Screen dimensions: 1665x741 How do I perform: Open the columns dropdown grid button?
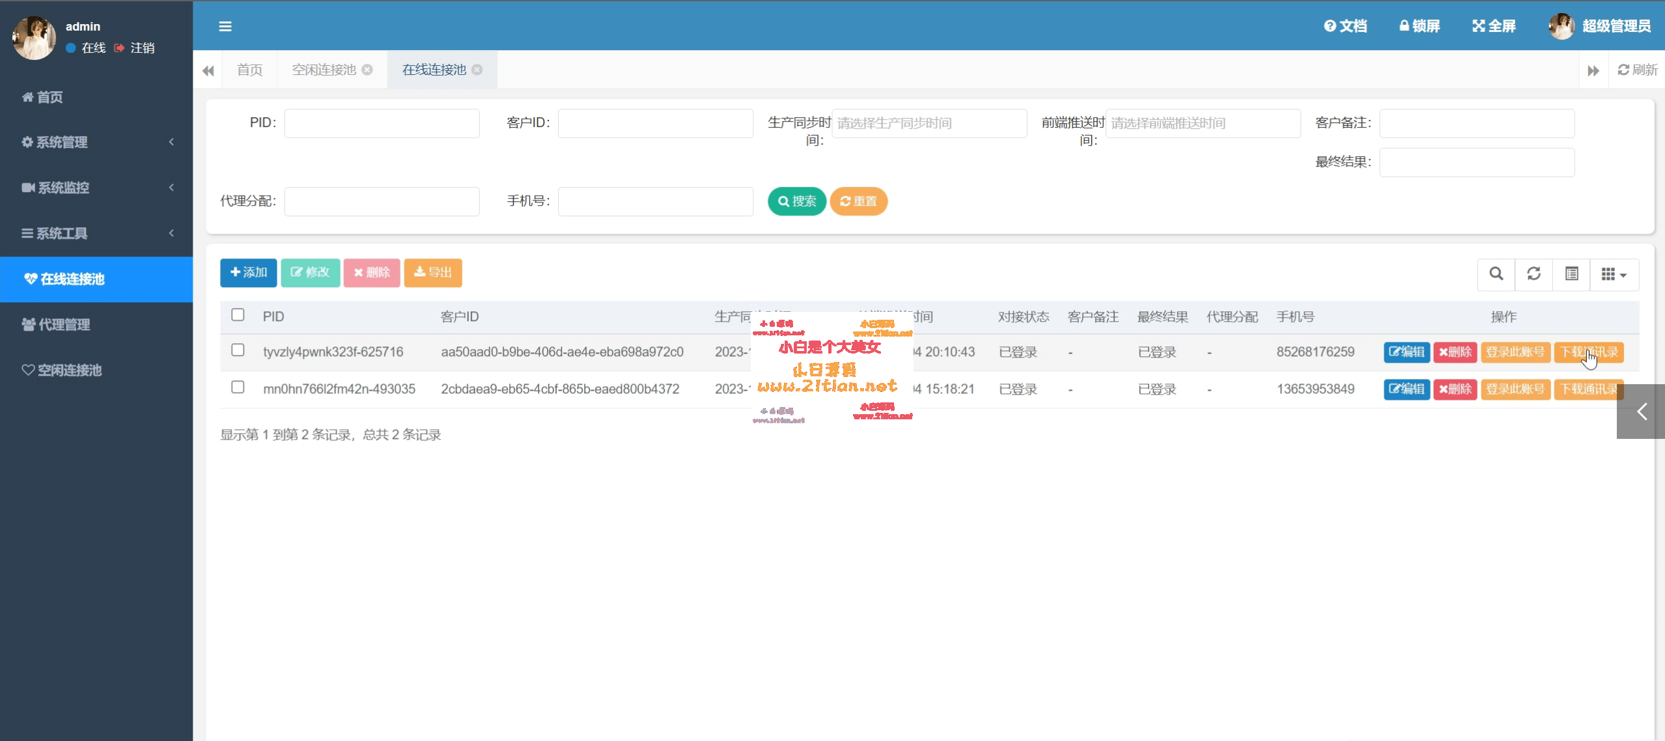[1614, 274]
